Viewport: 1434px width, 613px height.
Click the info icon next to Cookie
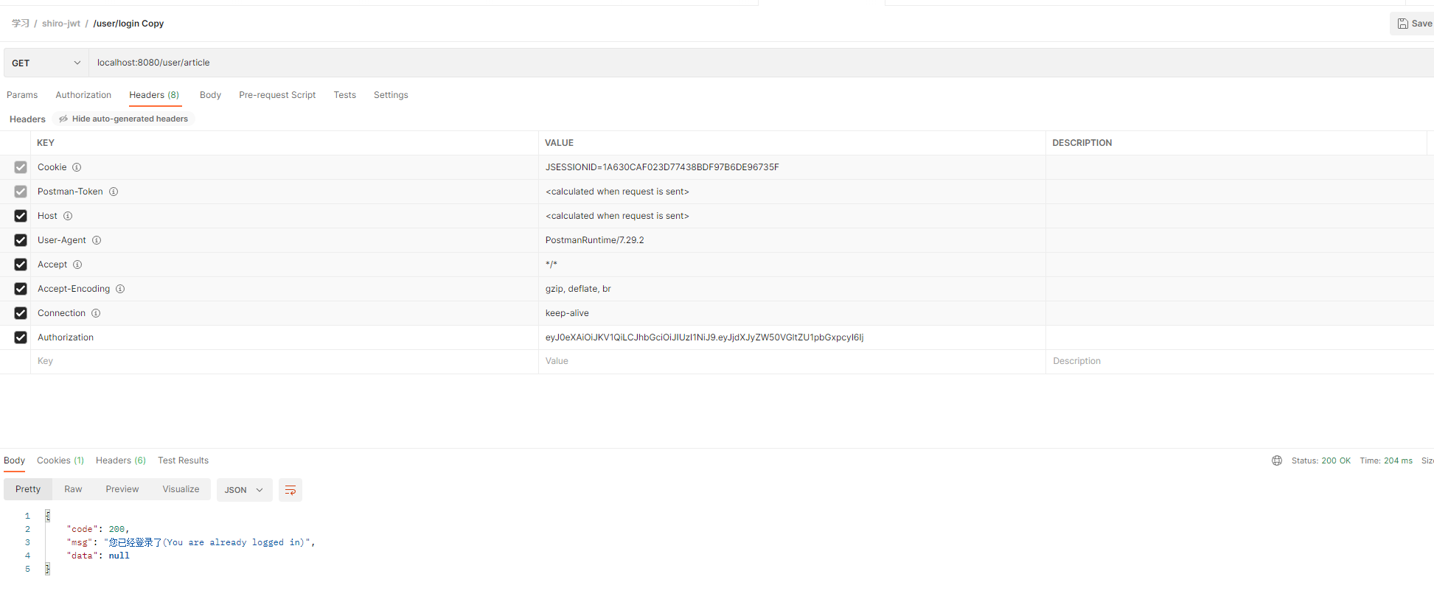point(77,167)
